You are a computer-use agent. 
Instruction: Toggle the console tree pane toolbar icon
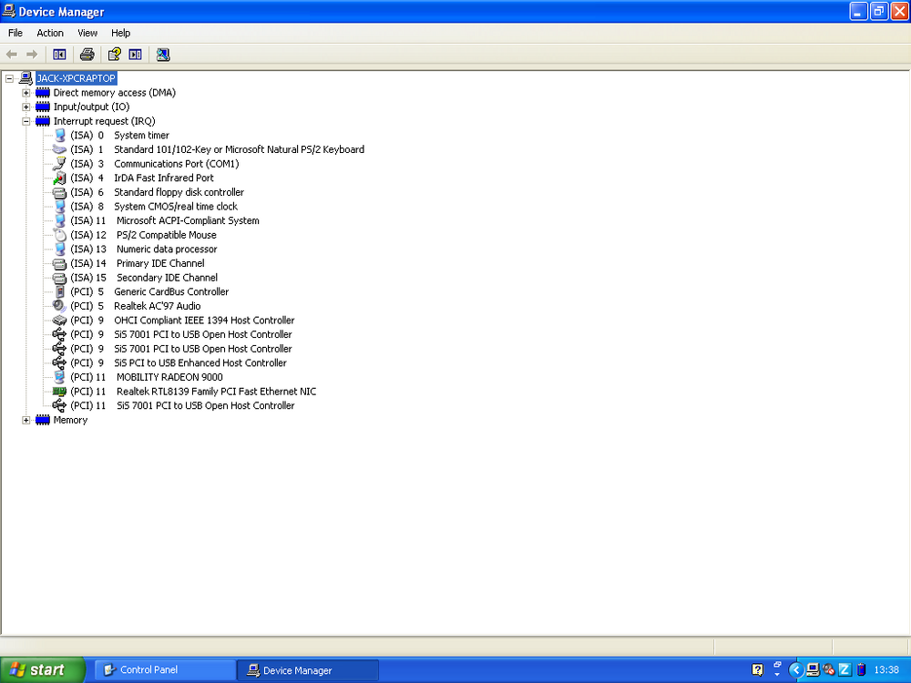tap(59, 55)
